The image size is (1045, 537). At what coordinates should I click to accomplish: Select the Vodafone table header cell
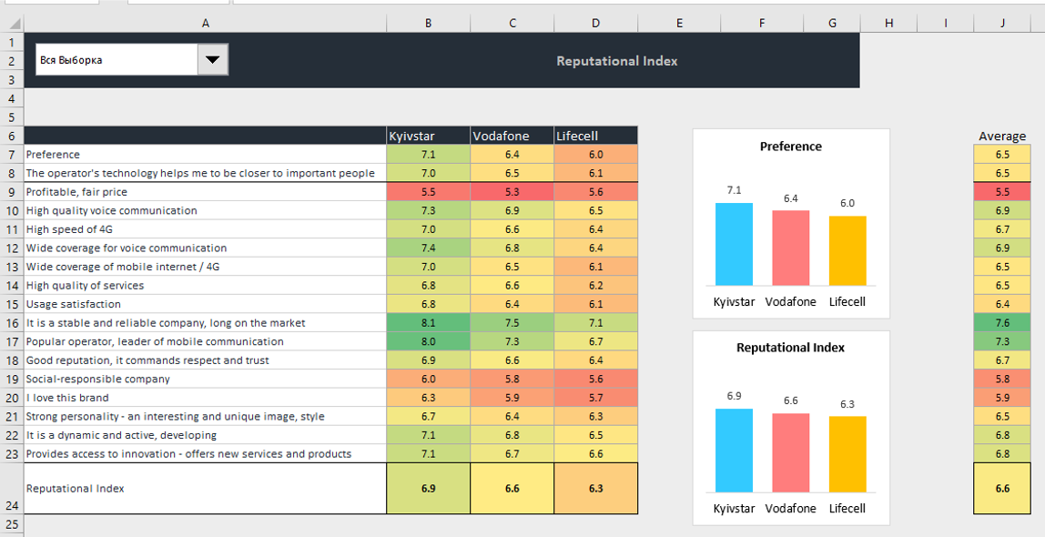(x=512, y=136)
